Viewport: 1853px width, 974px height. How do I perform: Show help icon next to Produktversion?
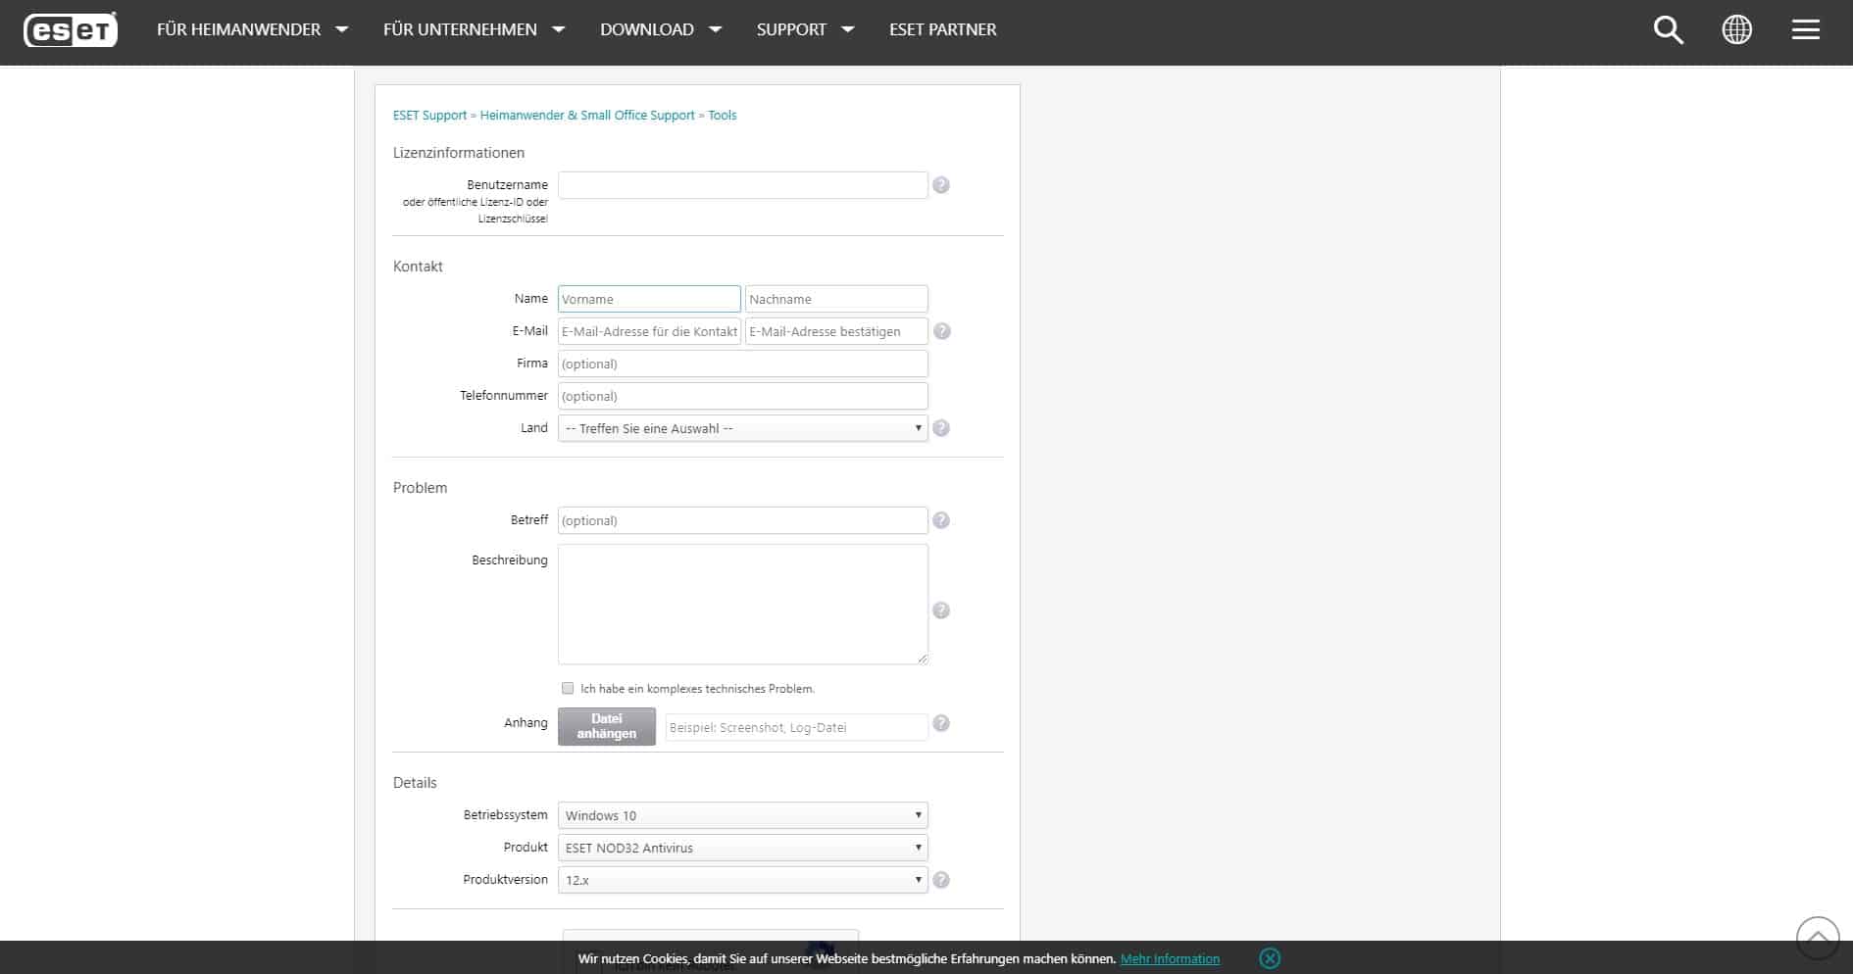pyautogui.click(x=940, y=880)
